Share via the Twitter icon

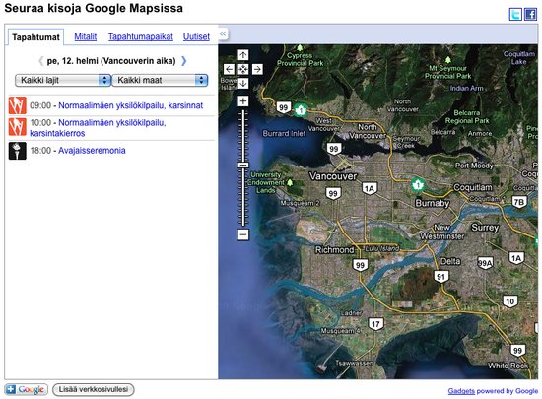point(515,14)
